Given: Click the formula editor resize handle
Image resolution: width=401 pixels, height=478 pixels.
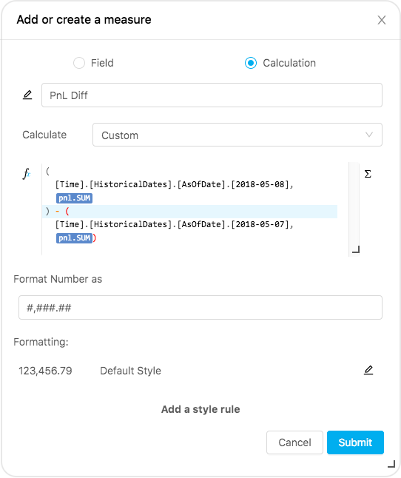Looking at the screenshot, I should 356,249.
